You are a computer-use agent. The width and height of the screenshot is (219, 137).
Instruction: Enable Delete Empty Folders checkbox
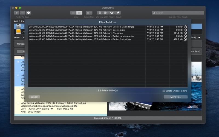(x=164, y=91)
